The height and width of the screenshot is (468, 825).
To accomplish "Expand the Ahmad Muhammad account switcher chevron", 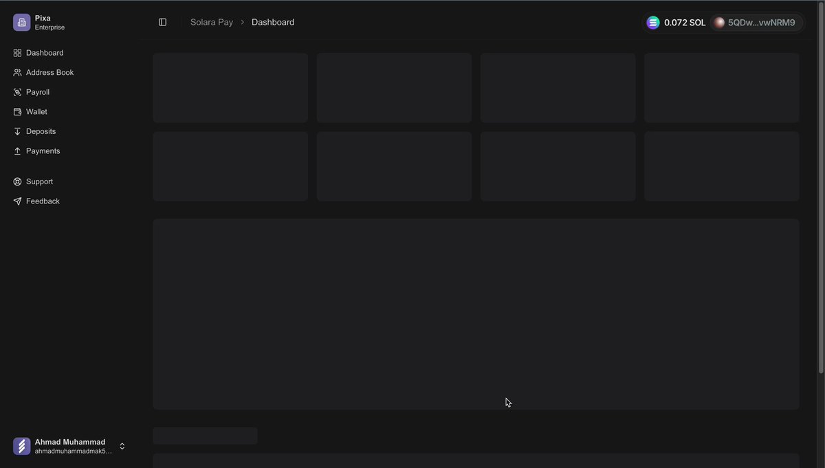I will point(122,445).
